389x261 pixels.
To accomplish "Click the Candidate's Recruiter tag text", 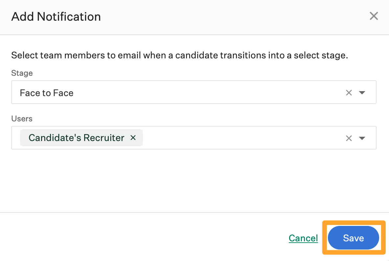I will [76, 138].
